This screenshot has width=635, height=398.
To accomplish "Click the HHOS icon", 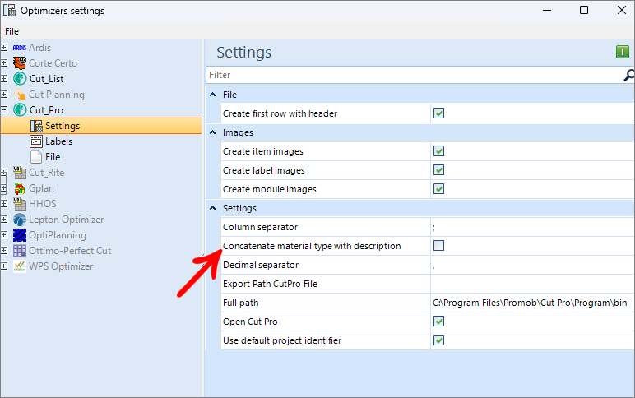I will click(20, 204).
